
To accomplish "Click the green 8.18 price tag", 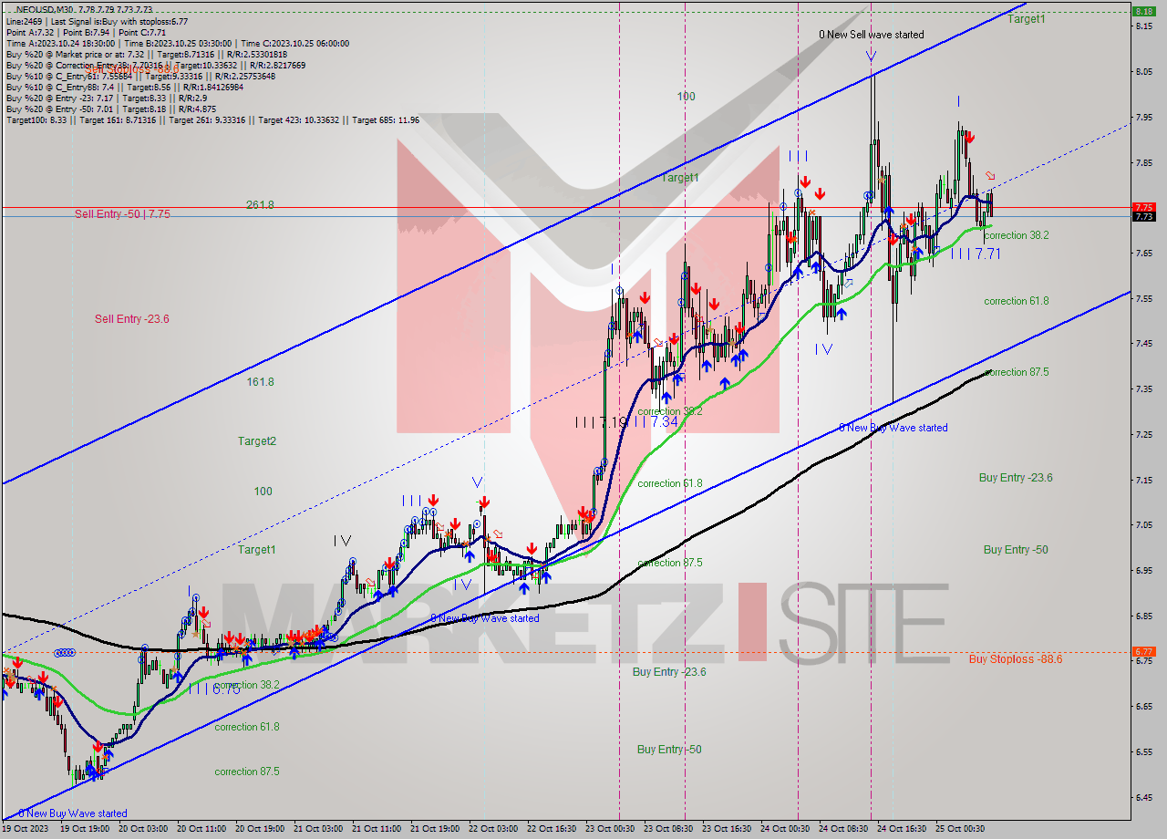I will (1143, 11).
